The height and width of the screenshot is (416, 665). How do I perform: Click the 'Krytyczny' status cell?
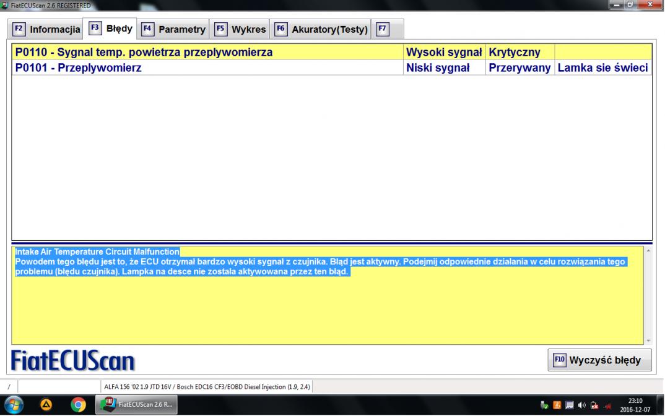pyautogui.click(x=520, y=52)
